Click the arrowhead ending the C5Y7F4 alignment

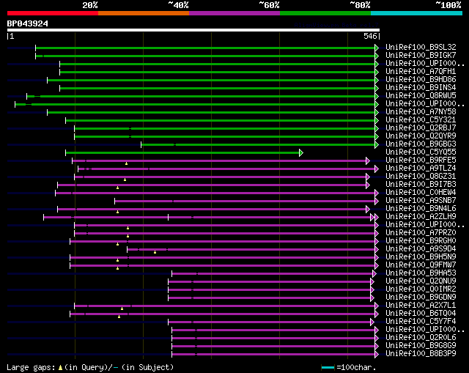[x=372, y=322]
